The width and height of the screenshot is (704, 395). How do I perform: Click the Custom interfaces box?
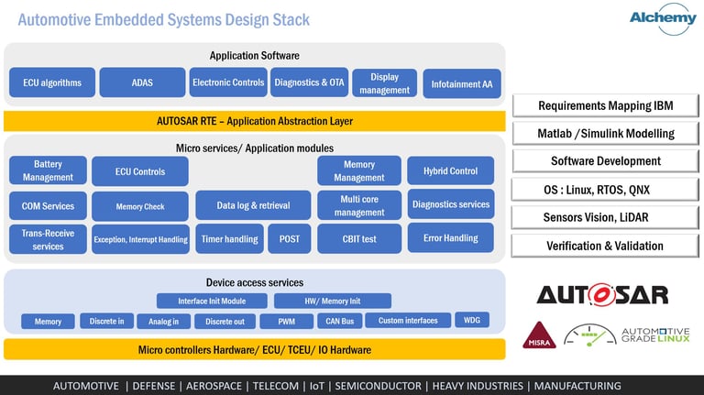click(408, 321)
